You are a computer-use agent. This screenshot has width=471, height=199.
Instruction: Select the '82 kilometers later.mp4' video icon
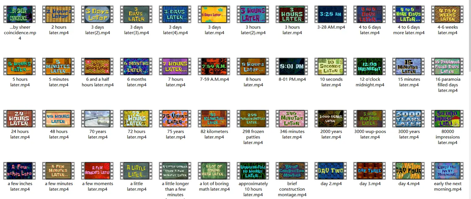pos(214,119)
